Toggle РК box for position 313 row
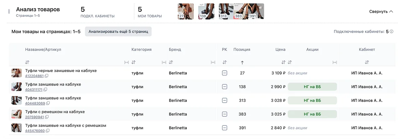The width and height of the screenshot is (405, 139). click(x=224, y=101)
